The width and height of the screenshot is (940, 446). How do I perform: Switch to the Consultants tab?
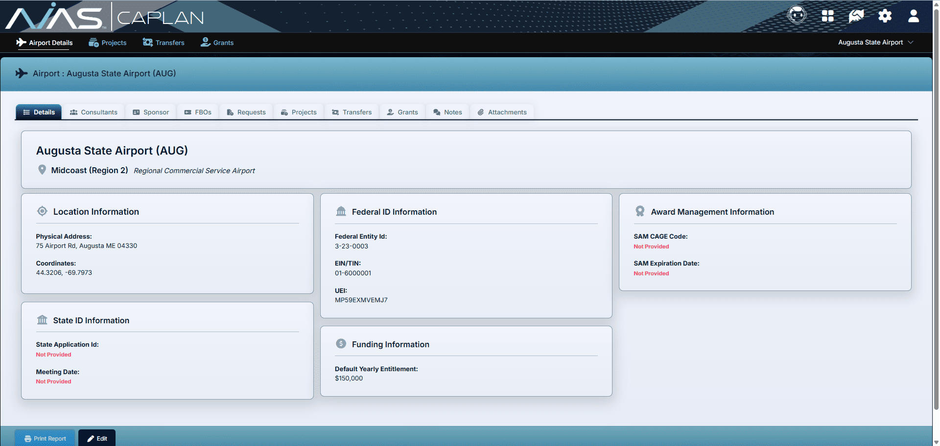pos(94,112)
